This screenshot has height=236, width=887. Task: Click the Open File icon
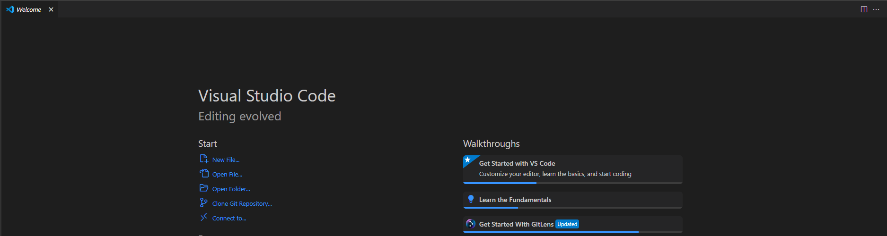(204, 173)
